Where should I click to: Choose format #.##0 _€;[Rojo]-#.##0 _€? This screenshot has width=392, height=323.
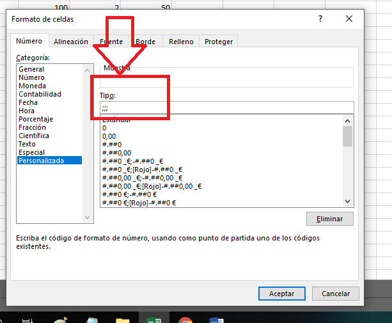pos(221,169)
